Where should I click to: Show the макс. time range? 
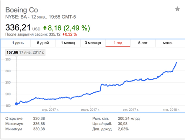(x=168, y=43)
